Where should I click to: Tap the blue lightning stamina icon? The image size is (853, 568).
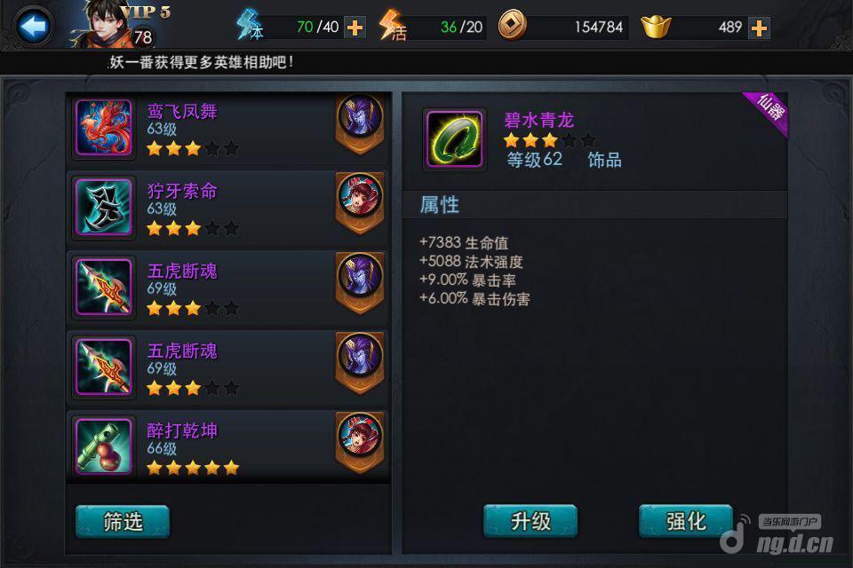pyautogui.click(x=250, y=25)
